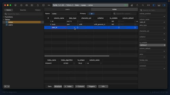Click the + Index button
The width and height of the screenshot is (170, 95).
[x=69, y=86]
